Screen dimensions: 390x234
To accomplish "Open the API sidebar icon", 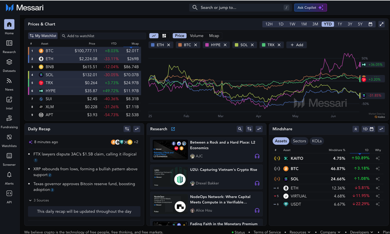I will pyautogui.click(x=9, y=193).
